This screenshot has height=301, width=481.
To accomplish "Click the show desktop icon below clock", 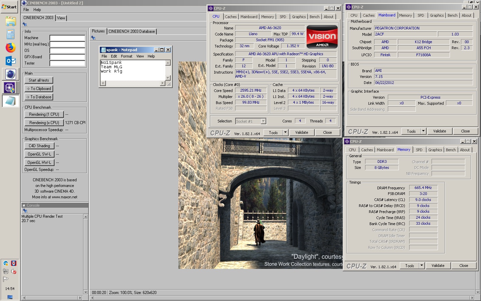I will [x=10, y=297].
